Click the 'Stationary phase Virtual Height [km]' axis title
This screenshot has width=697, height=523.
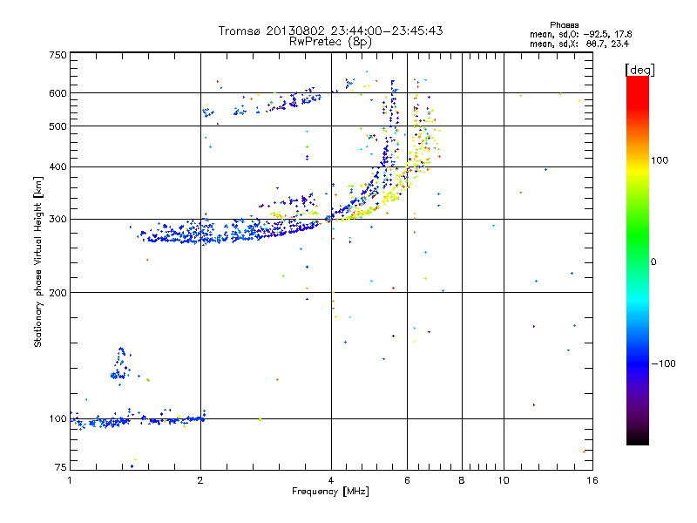37,262
